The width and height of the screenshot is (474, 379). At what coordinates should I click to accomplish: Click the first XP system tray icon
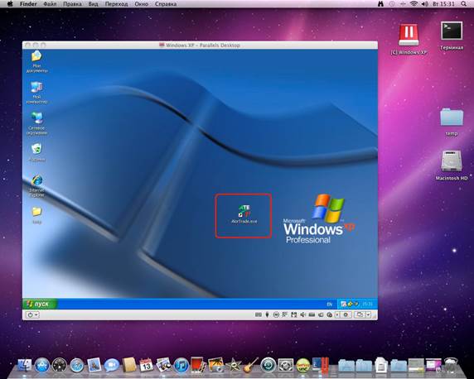coord(343,304)
